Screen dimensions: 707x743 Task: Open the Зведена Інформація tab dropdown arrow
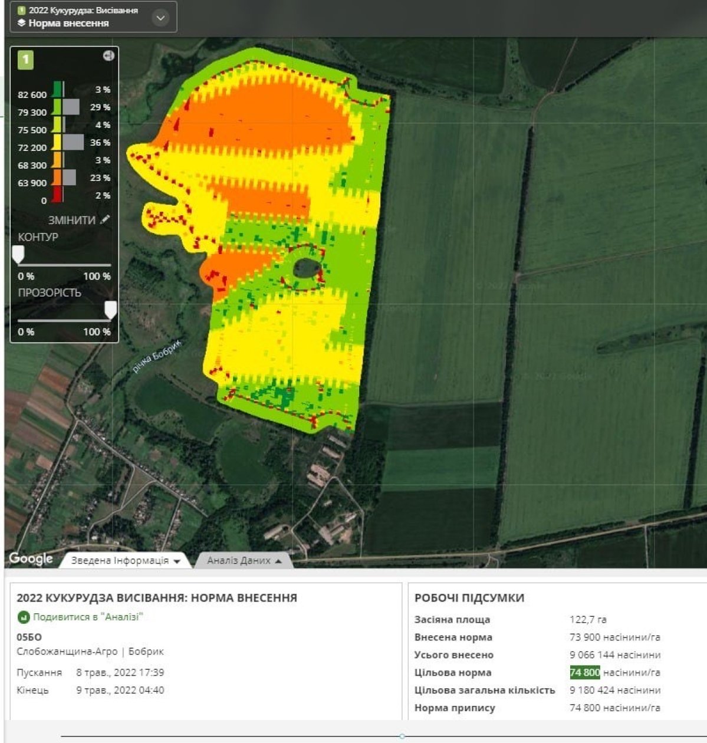[x=177, y=561]
